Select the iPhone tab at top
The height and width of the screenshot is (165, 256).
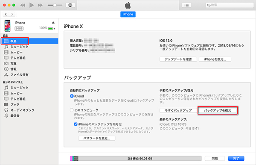pyautogui.click(x=128, y=14)
